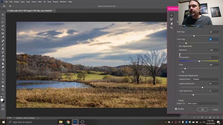The width and height of the screenshot is (223, 125).
Task: Select the Pen tool
Action: (3, 71)
